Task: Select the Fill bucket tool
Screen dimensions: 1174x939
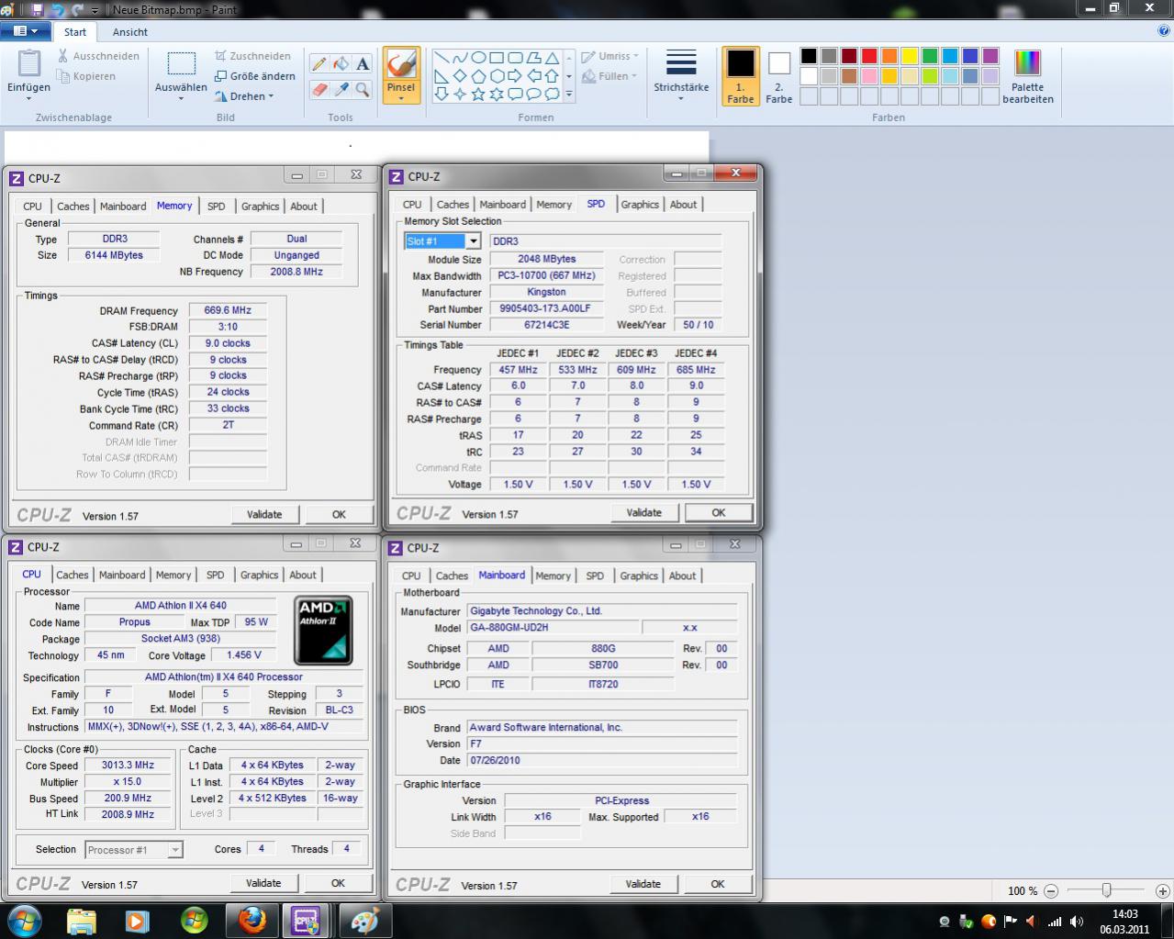Action: (x=341, y=64)
